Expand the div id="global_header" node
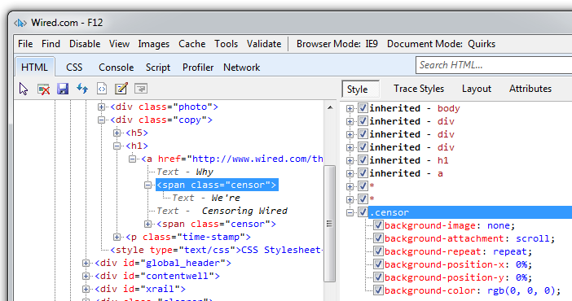 click(x=86, y=263)
